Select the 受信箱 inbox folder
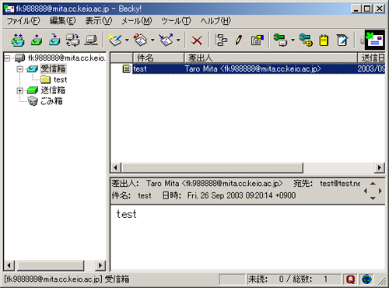 pyautogui.click(x=53, y=68)
